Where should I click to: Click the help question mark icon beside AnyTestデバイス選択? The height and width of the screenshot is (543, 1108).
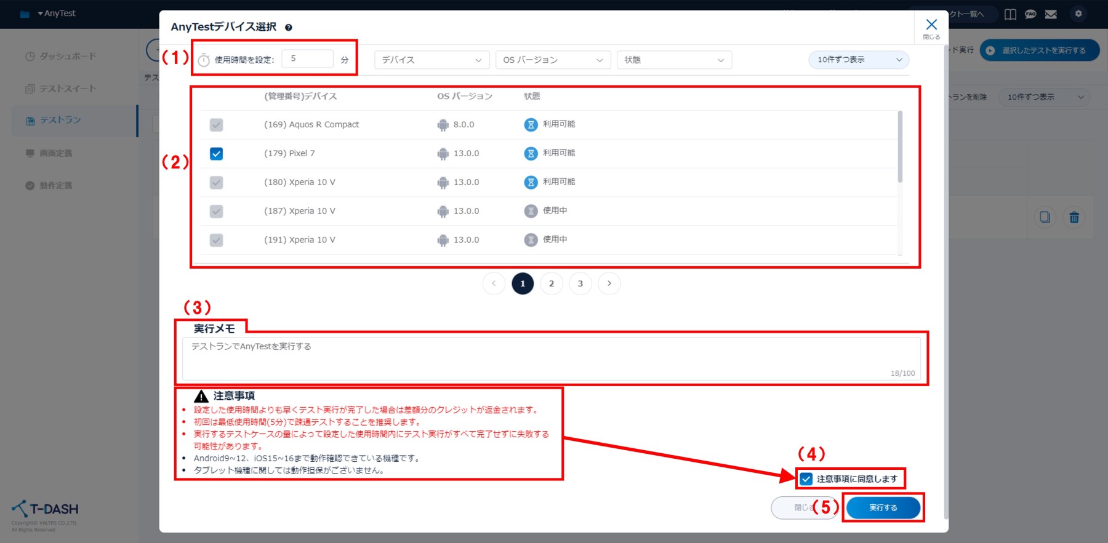pos(289,27)
